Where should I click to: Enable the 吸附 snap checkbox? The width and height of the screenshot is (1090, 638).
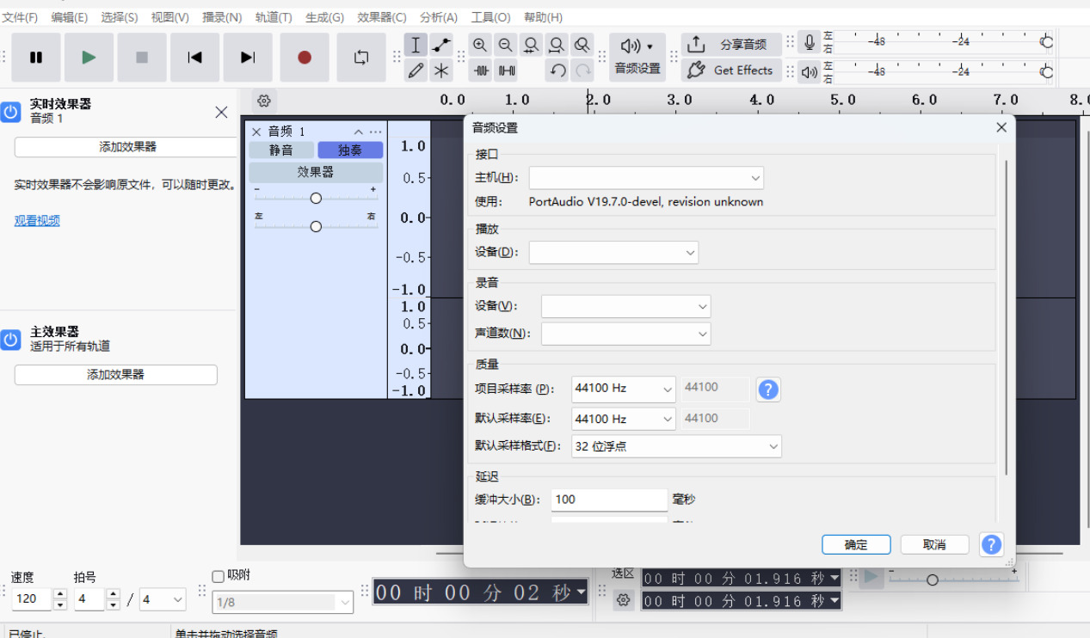coord(219,576)
